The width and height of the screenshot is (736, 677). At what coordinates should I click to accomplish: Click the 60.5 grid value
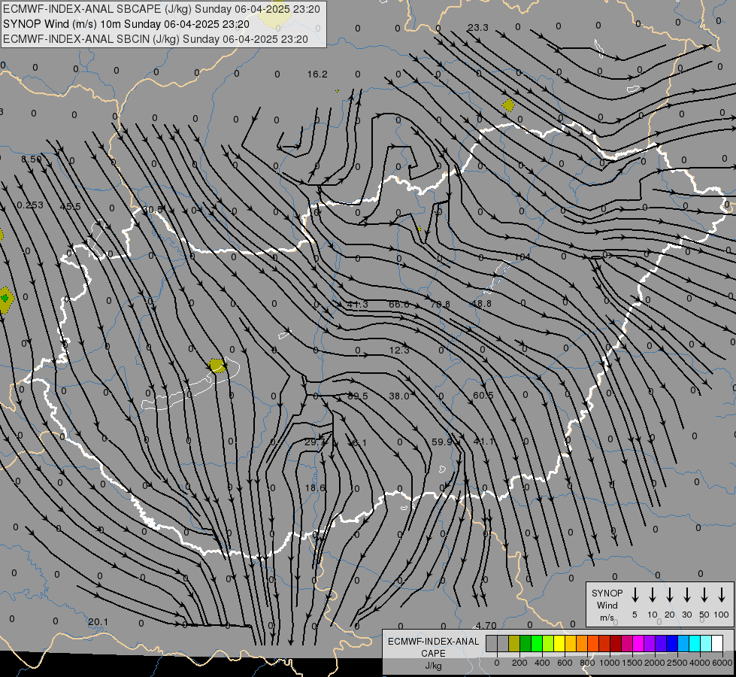(483, 396)
